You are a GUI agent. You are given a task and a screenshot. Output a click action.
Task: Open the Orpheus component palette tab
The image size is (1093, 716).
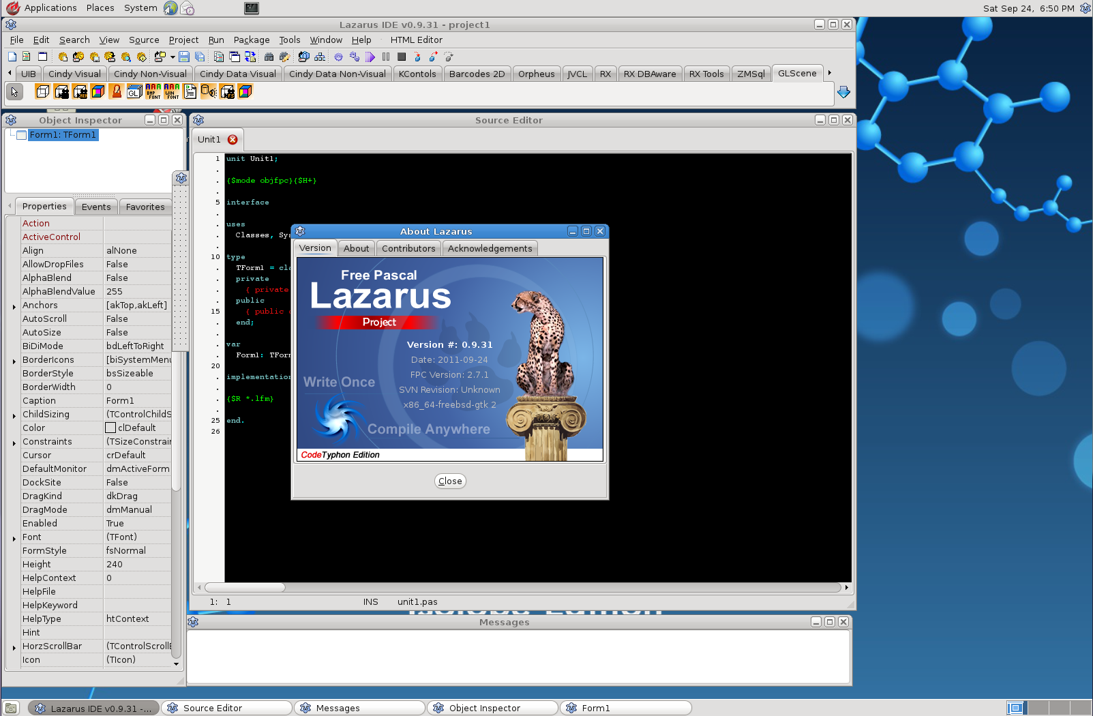click(536, 74)
